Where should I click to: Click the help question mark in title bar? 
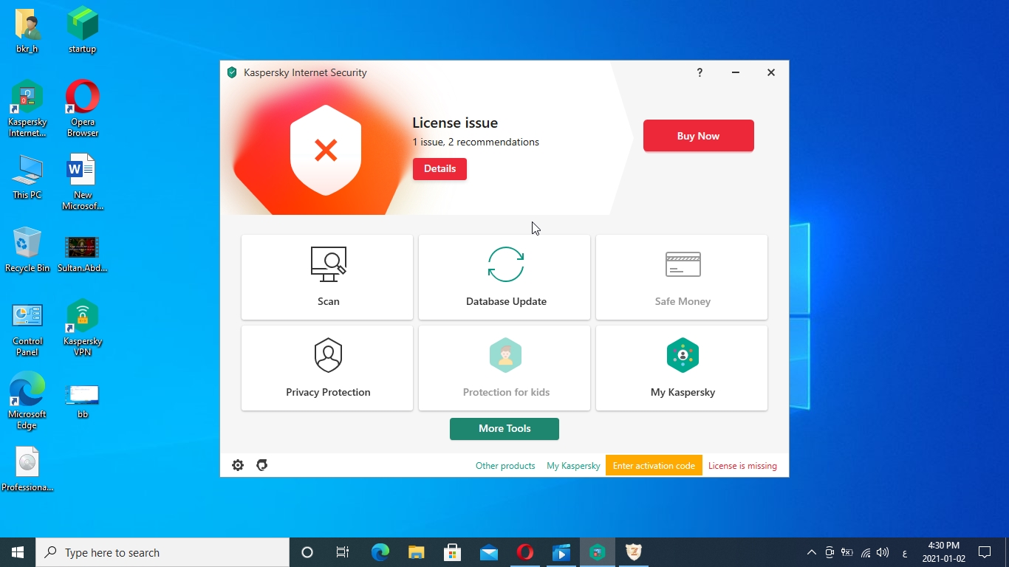tap(700, 72)
